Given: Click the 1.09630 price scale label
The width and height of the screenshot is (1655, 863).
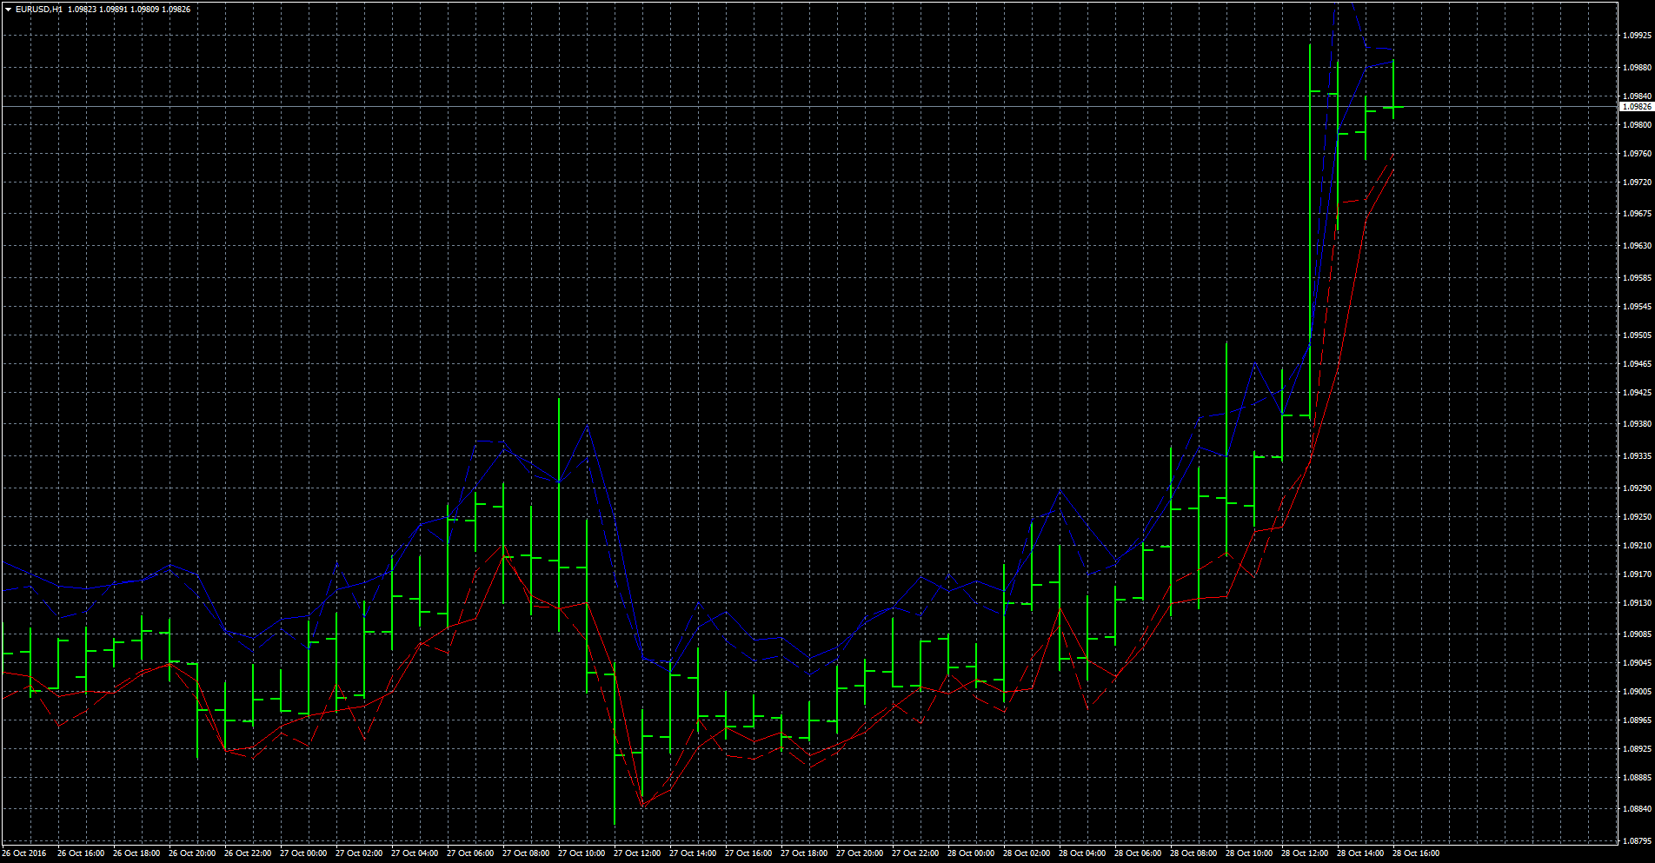Looking at the screenshot, I should [1637, 246].
